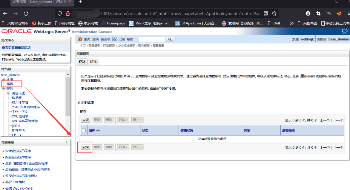
Task: Open the lower 停止 dropdown
Action: pyautogui.click(x=137, y=147)
